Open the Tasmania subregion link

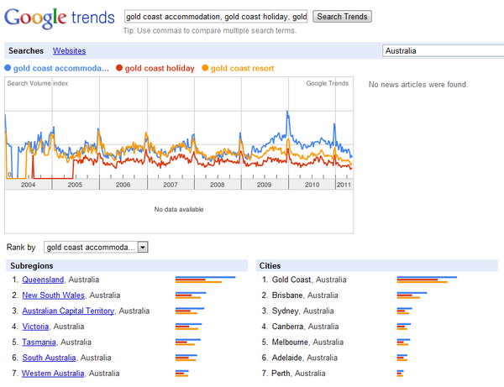pos(39,342)
